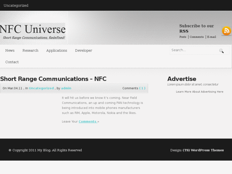Subscribe to RSS Comments feed link
Viewport: 232px width, 174px height.
(x=197, y=37)
